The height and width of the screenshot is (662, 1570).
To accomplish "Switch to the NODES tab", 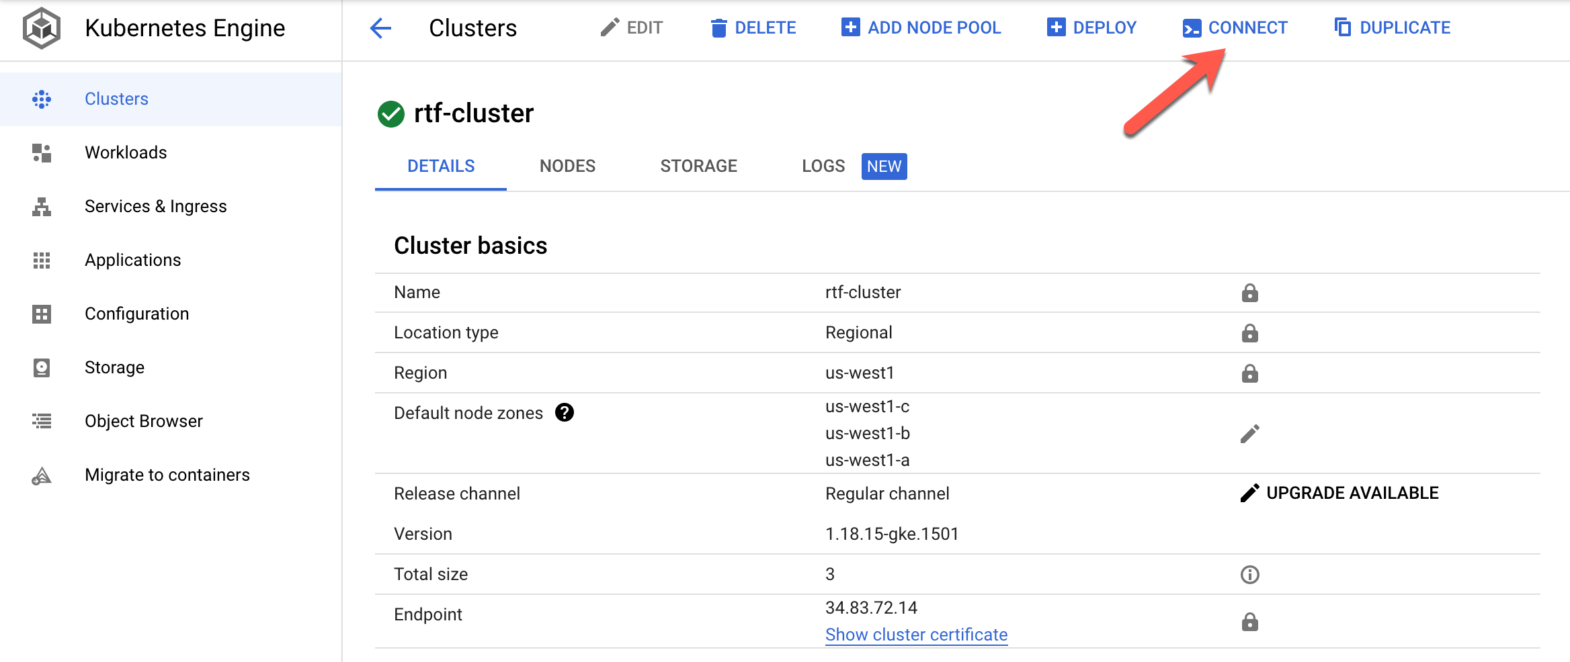I will [x=567, y=167].
